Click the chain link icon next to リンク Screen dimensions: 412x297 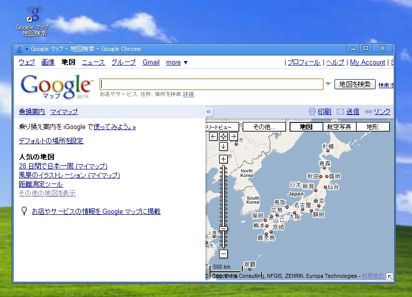[x=368, y=112]
